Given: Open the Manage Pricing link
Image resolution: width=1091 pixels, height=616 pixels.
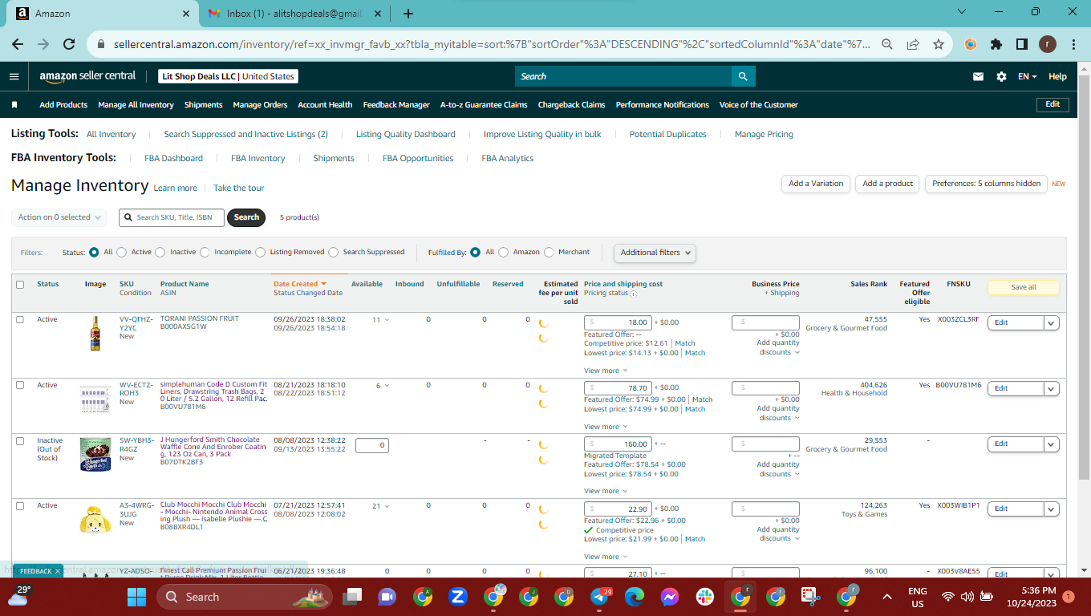Looking at the screenshot, I should point(764,135).
